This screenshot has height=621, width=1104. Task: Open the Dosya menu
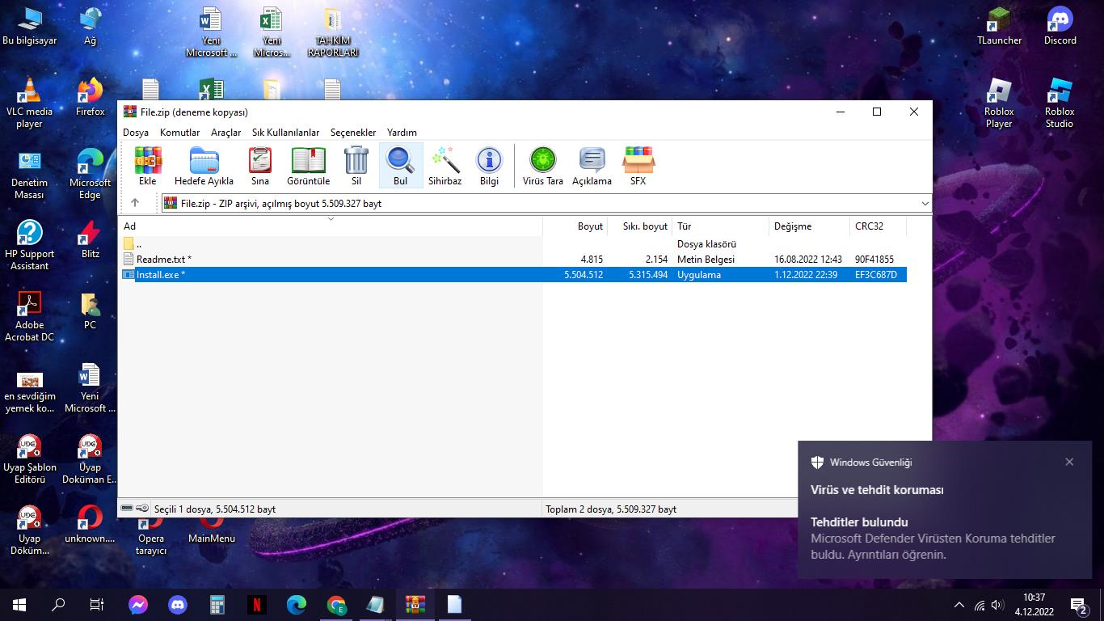point(135,133)
